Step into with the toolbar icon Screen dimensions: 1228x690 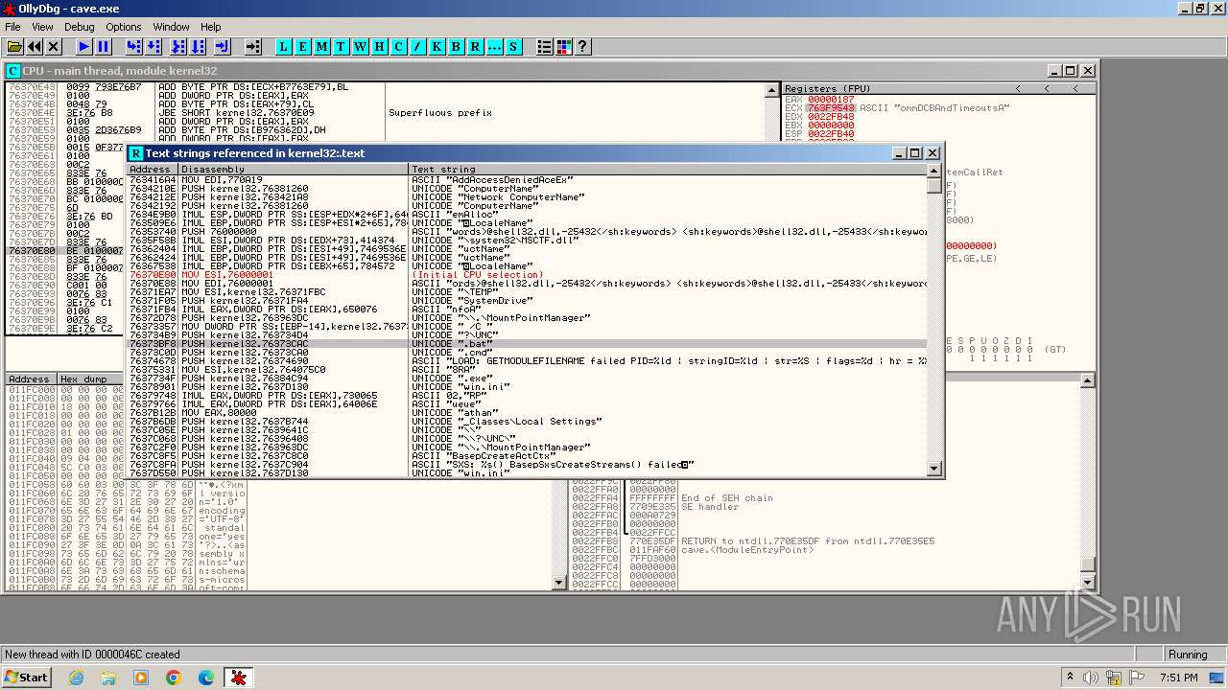[134, 46]
